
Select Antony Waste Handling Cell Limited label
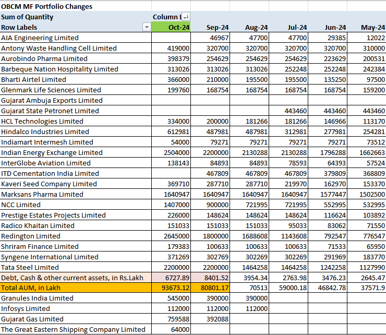click(59, 48)
